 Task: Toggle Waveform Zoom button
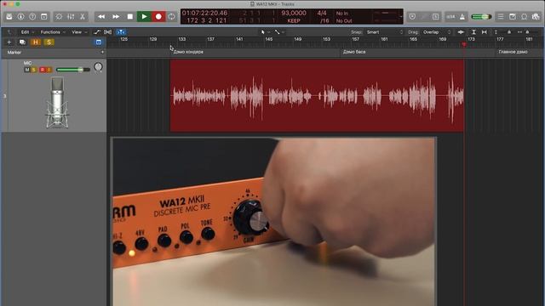pos(461,32)
